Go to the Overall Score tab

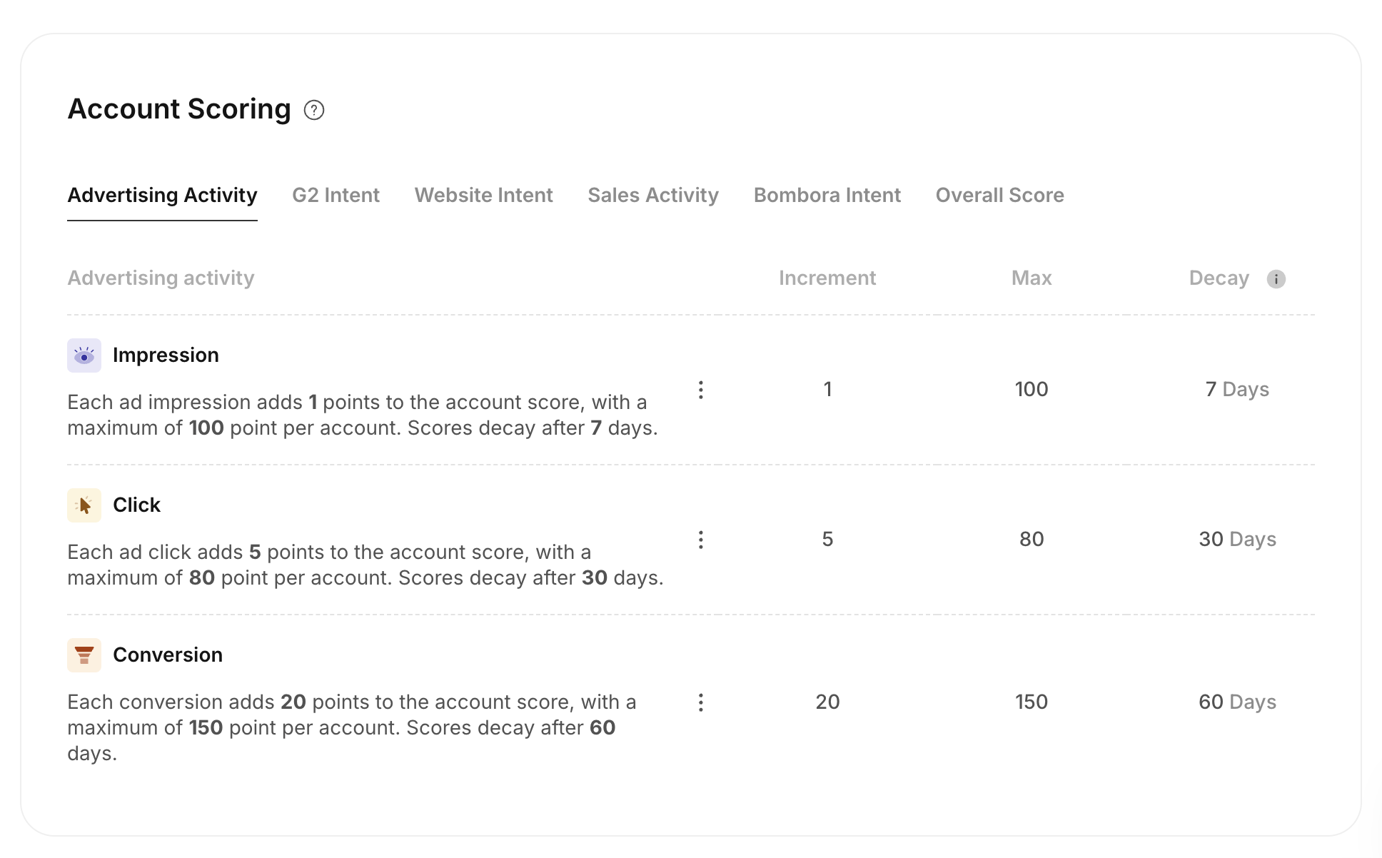click(999, 195)
